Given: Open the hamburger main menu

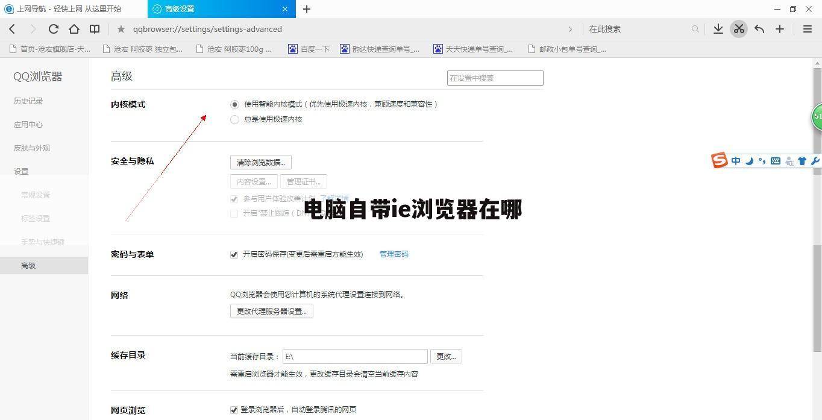Looking at the screenshot, I should (808, 29).
